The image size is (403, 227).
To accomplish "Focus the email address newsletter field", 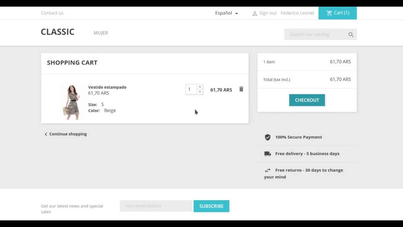I will pyautogui.click(x=156, y=206).
